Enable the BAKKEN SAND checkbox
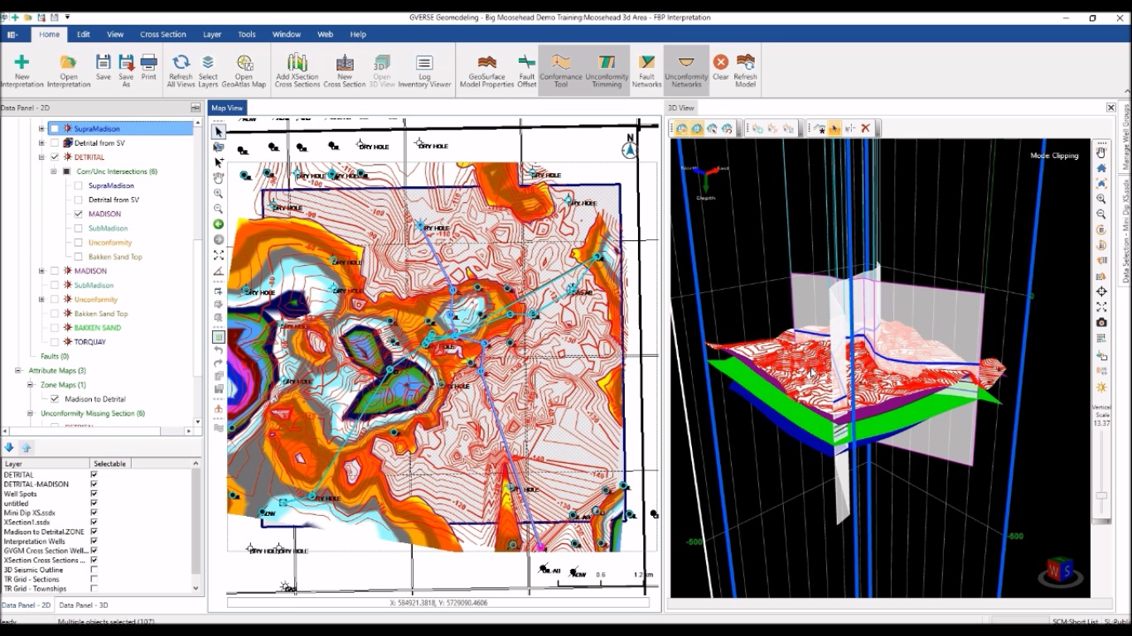1132x636 pixels. [55, 328]
